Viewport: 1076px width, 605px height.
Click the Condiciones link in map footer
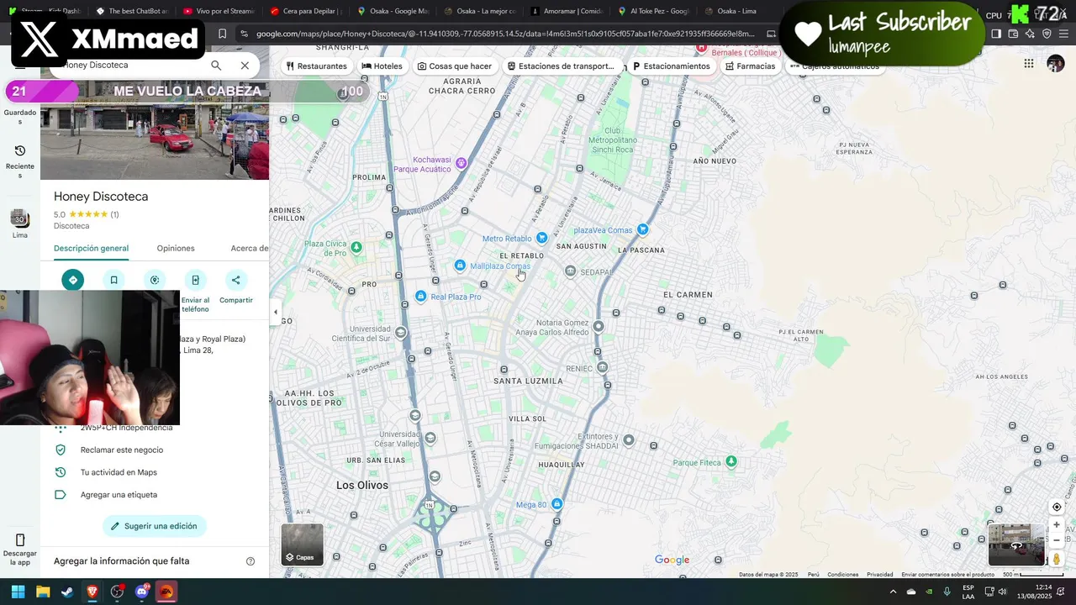tap(842, 575)
